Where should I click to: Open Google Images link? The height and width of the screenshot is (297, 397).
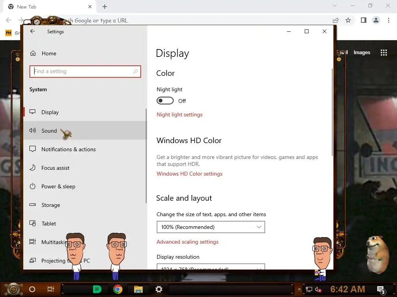point(362,53)
